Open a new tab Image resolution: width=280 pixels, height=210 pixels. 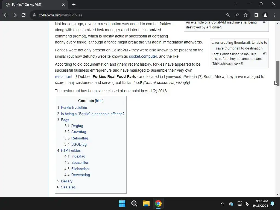pos(74,5)
